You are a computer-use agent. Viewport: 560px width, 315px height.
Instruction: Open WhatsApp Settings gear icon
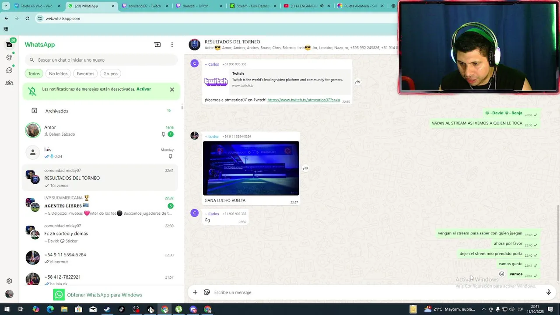(x=9, y=281)
